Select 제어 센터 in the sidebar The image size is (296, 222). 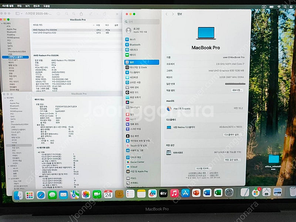click(132, 87)
